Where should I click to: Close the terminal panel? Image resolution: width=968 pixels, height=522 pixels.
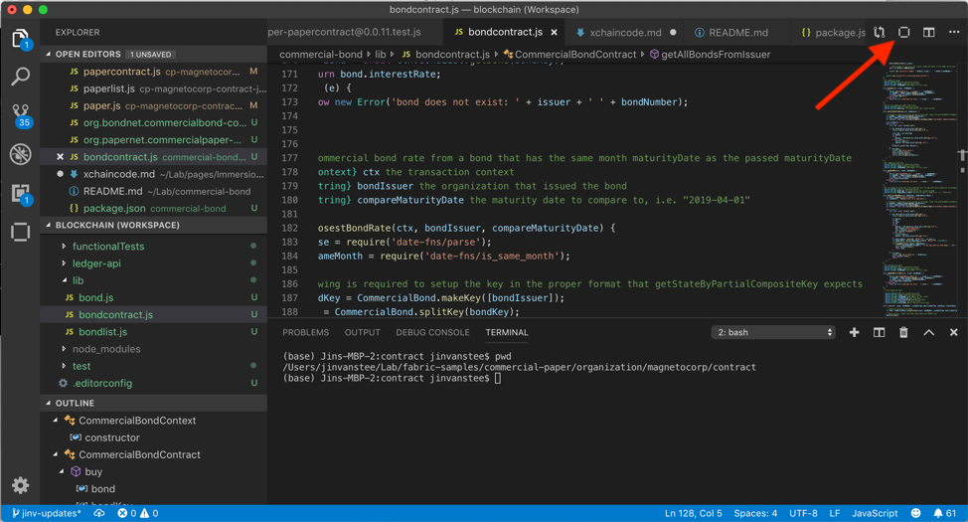pyautogui.click(x=954, y=332)
